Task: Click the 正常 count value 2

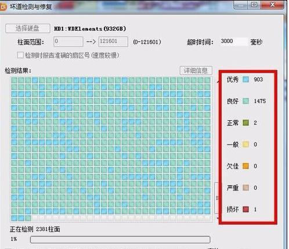Action: 255,123
